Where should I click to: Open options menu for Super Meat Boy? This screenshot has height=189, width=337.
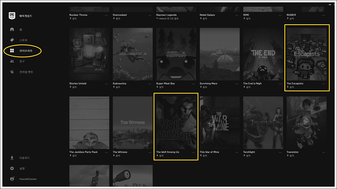(x=194, y=84)
